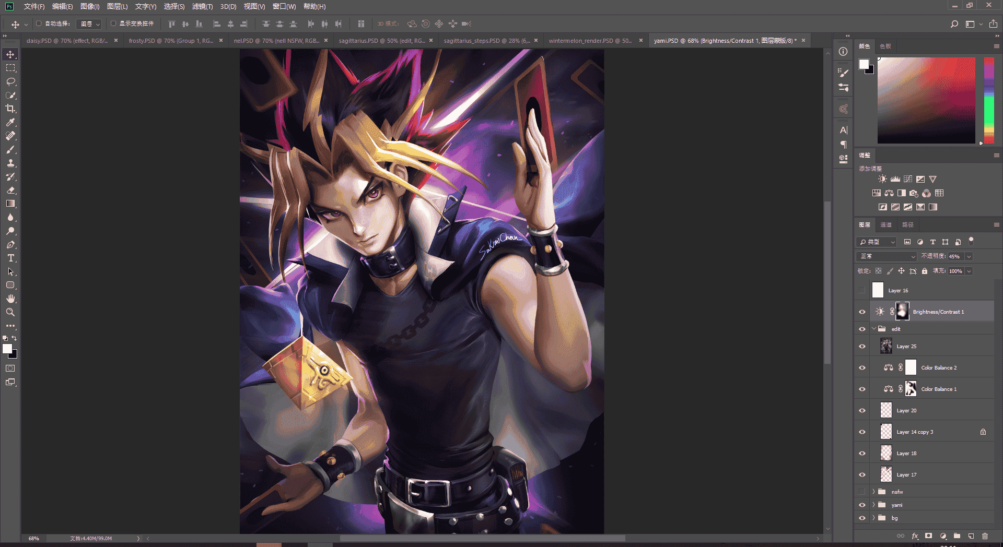Switch to the 通道 Channels panel tab
This screenshot has width=1003, height=547.
[886, 225]
